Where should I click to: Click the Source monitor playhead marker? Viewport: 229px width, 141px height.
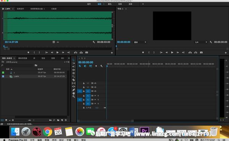(x=4, y=46)
